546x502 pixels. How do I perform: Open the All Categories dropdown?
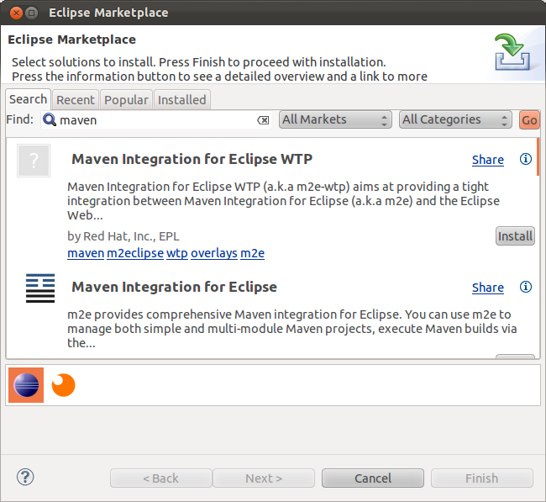[455, 120]
